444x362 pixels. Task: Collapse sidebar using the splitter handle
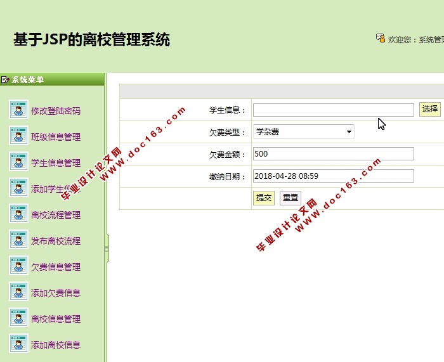pos(107,249)
